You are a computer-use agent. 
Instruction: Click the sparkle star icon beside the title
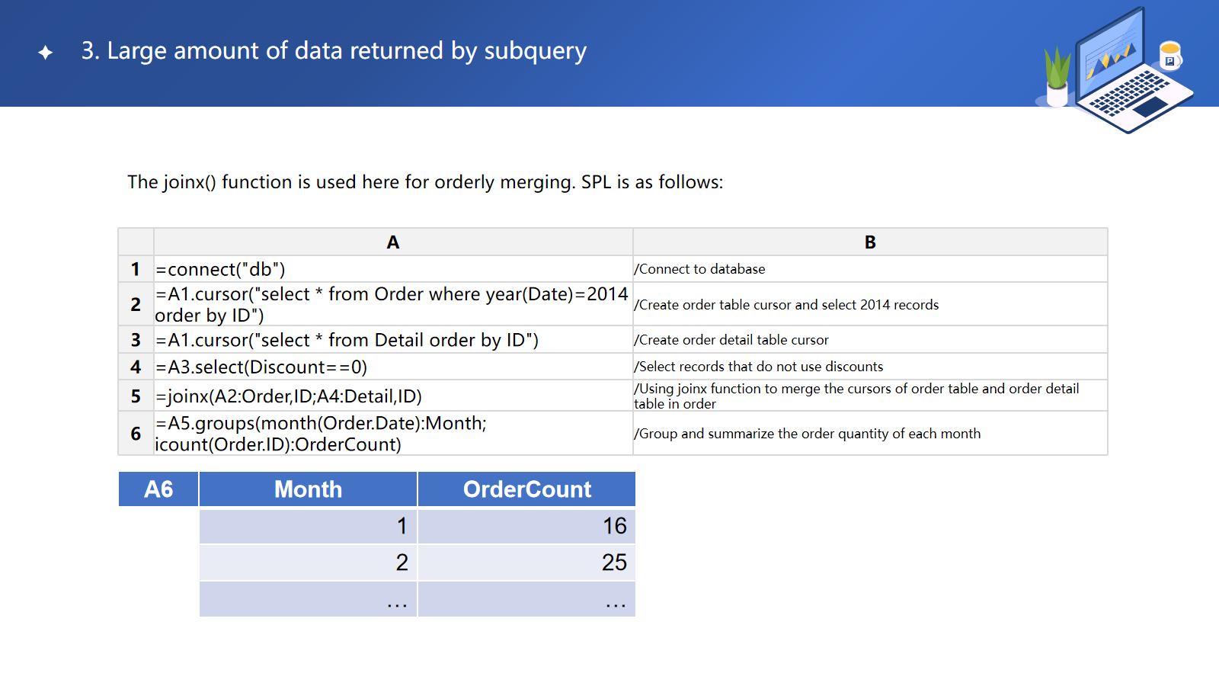(x=46, y=52)
